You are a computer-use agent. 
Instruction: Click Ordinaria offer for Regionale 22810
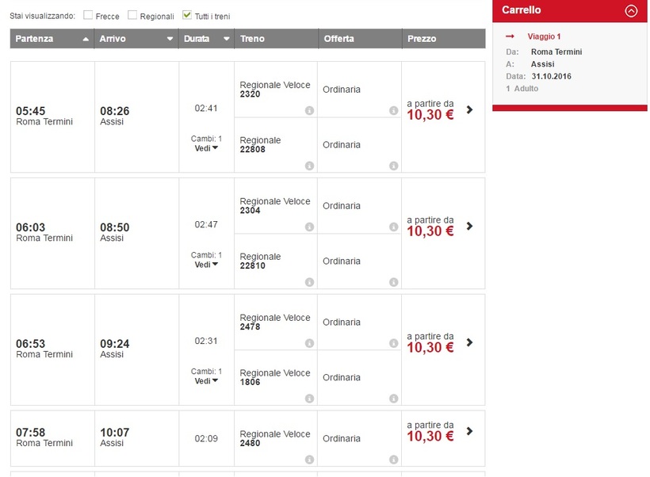342,261
